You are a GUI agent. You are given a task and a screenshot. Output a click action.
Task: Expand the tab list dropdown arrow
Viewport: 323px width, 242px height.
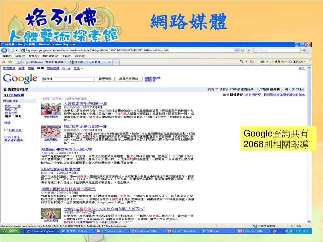23,62
